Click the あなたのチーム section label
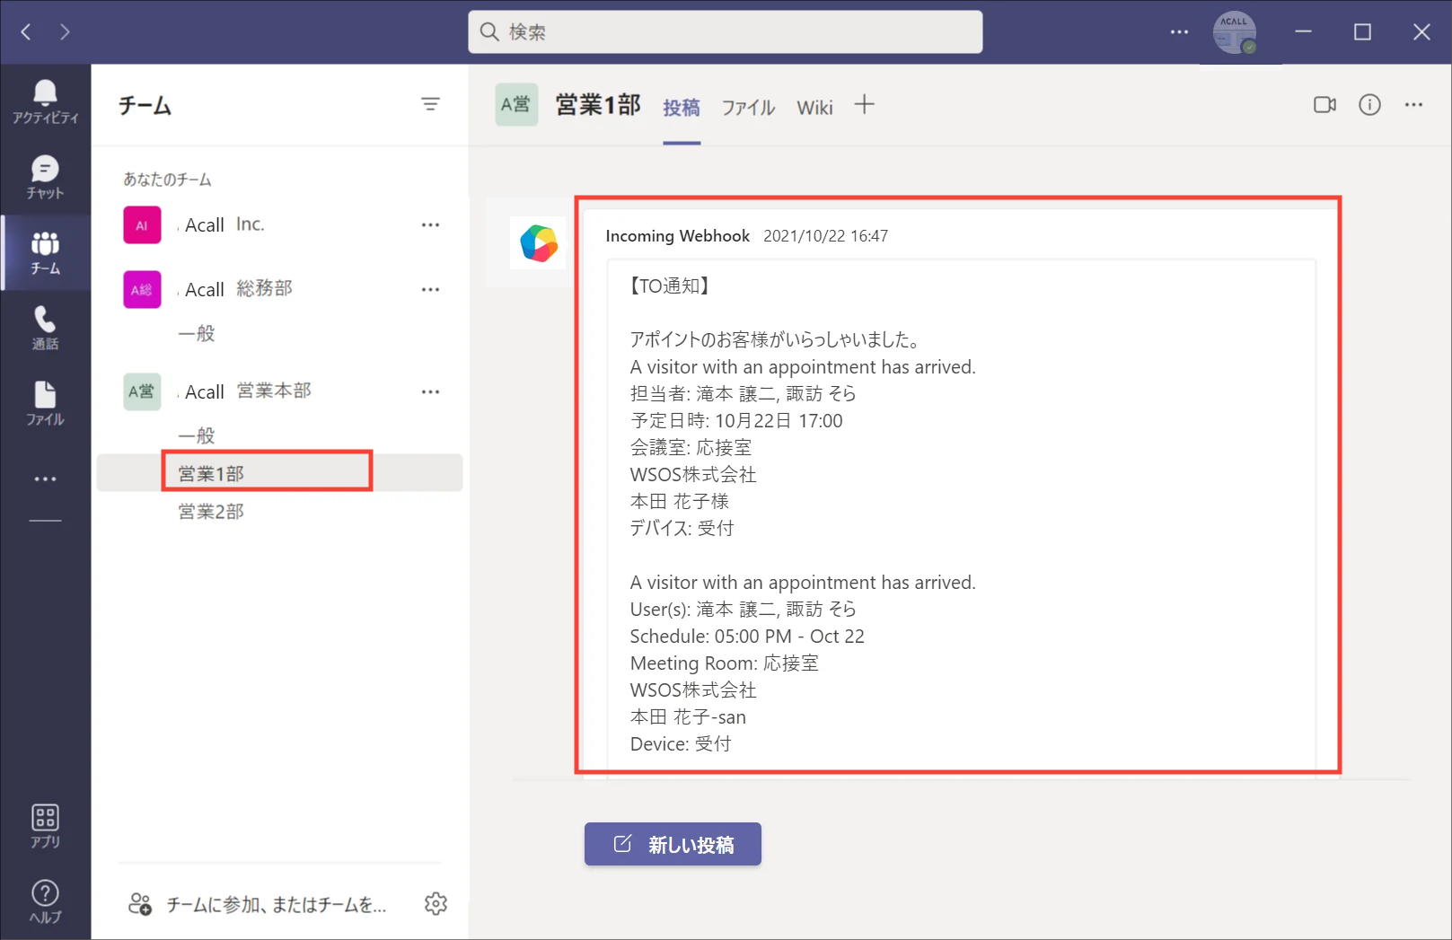Image resolution: width=1452 pixels, height=940 pixels. [x=167, y=179]
